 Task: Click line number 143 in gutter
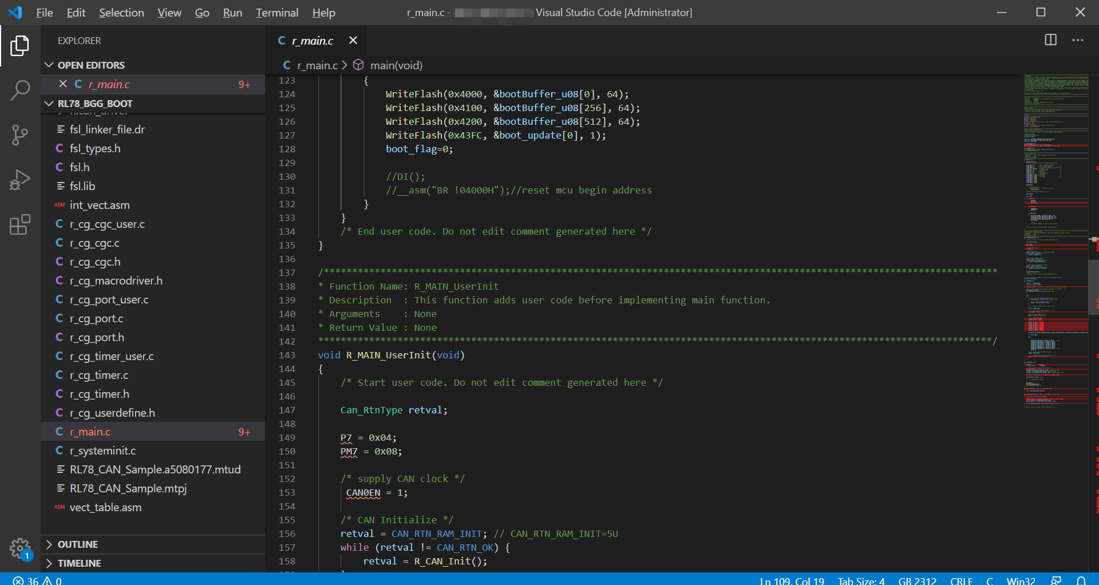(287, 355)
